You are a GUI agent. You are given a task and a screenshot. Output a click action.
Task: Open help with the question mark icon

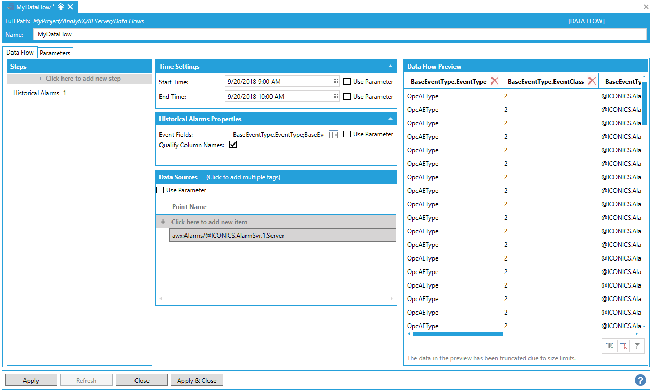[641, 380]
